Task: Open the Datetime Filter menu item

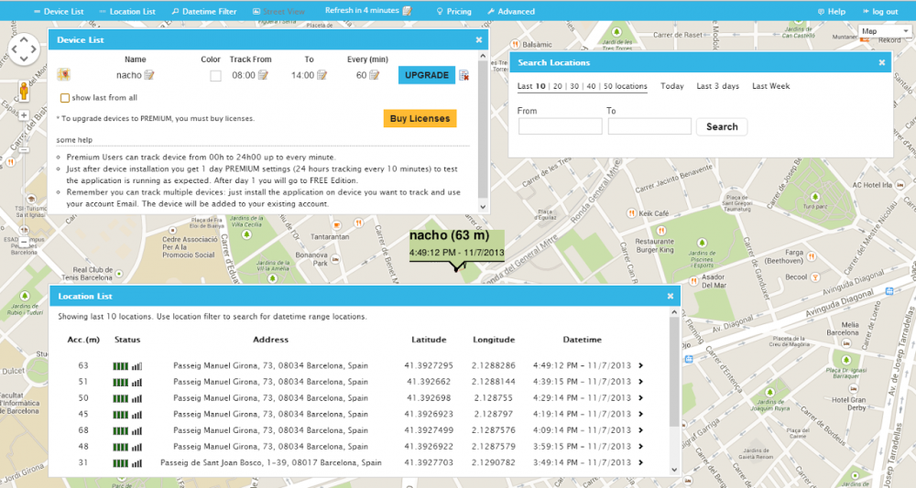Action: (204, 11)
